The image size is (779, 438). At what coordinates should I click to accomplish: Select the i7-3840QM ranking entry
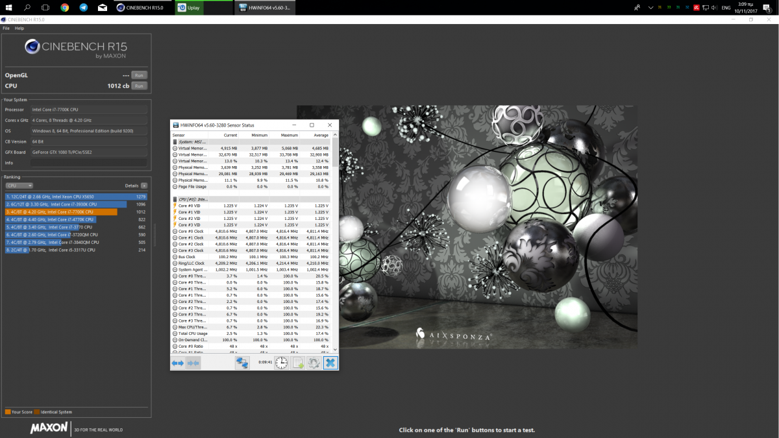(x=76, y=242)
